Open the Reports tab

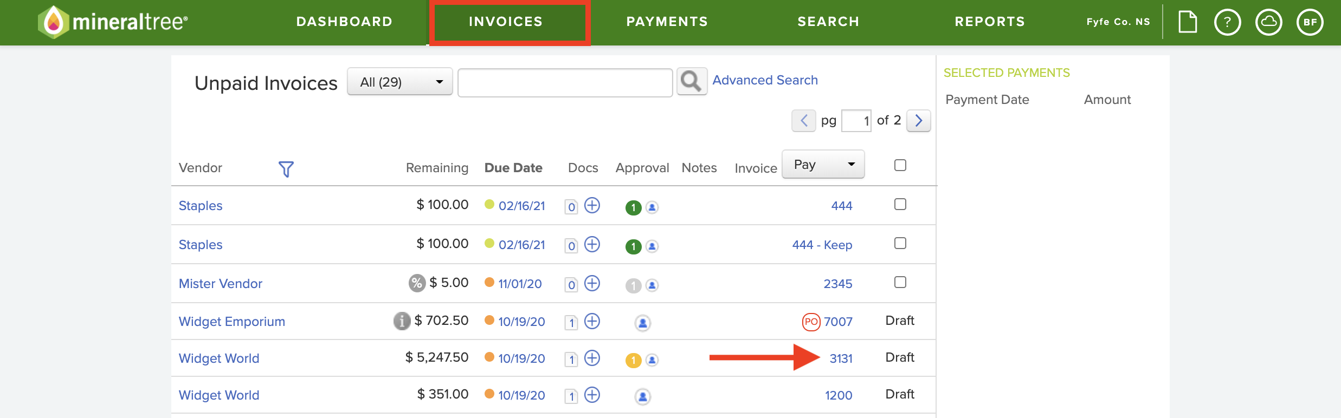pyautogui.click(x=990, y=22)
